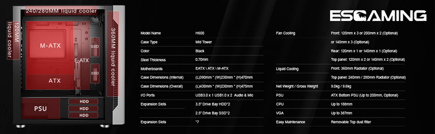435x134 pixels.
Task: Select the 'Mid Tower' value
Action: click(203, 42)
